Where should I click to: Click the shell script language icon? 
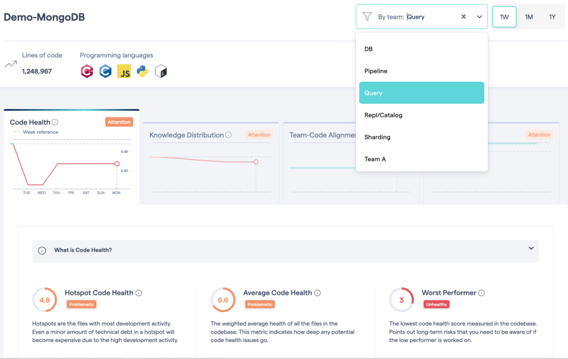(x=161, y=71)
